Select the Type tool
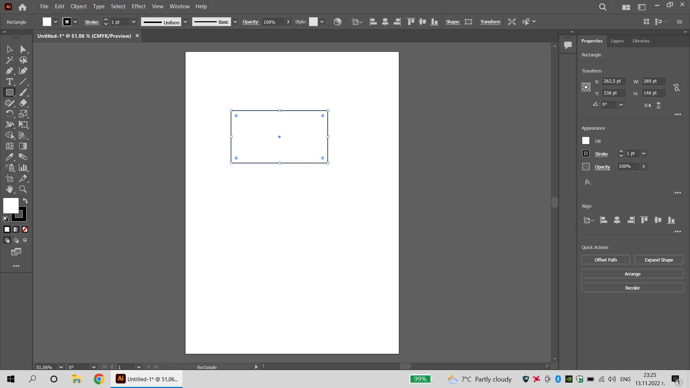The height and width of the screenshot is (388, 690). (x=9, y=82)
